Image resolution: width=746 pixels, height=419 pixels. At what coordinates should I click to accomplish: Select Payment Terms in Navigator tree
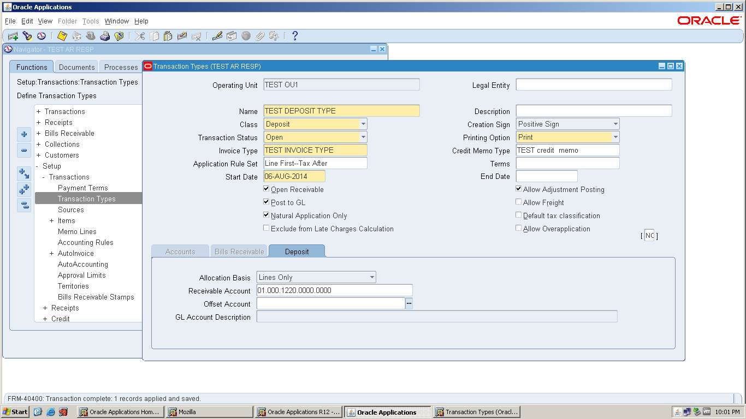[83, 188]
